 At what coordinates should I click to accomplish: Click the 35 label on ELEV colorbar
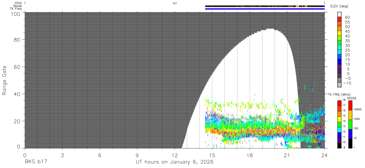(x=347, y=41)
